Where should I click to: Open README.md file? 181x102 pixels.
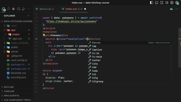pos(18,73)
